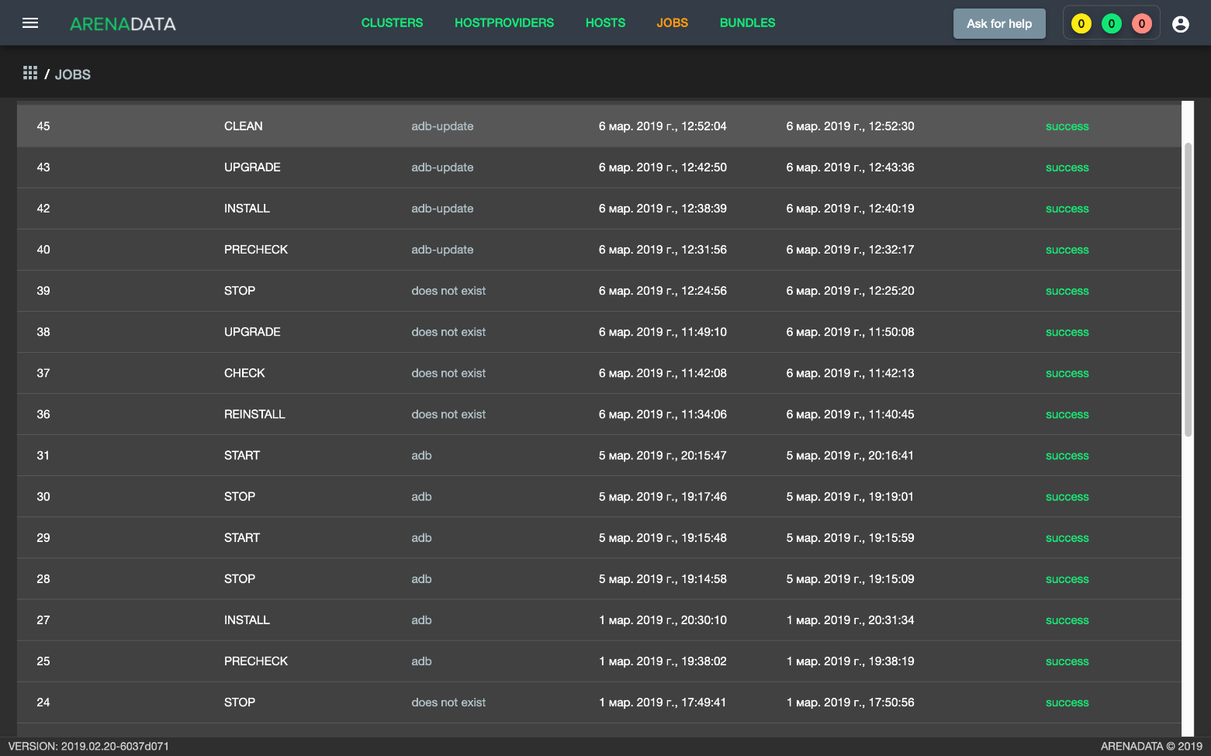
Task: Click the ARENADATA logo
Action: [123, 24]
